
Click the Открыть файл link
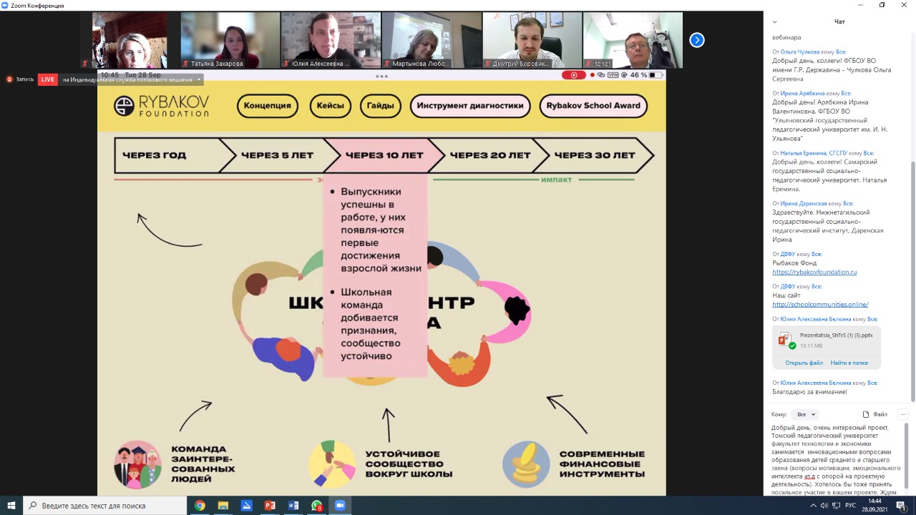point(804,363)
